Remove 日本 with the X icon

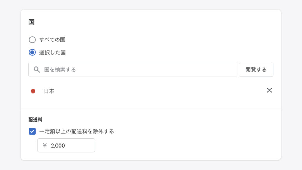pos(270,90)
